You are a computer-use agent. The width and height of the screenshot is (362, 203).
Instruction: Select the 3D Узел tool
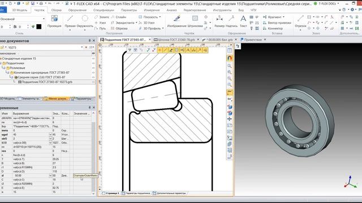click(146, 23)
